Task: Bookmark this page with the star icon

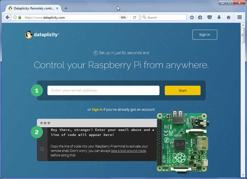Action: coord(192,18)
